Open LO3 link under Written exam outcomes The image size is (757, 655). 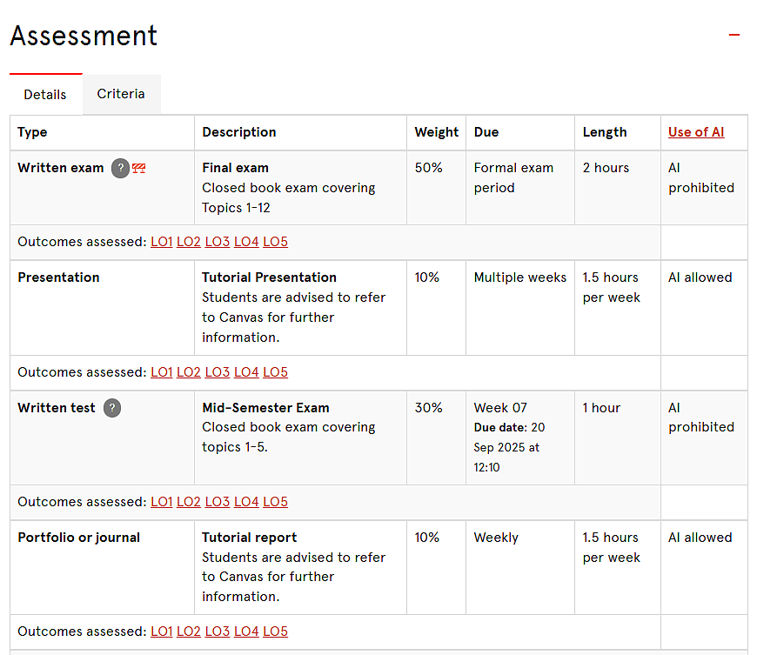pos(218,241)
